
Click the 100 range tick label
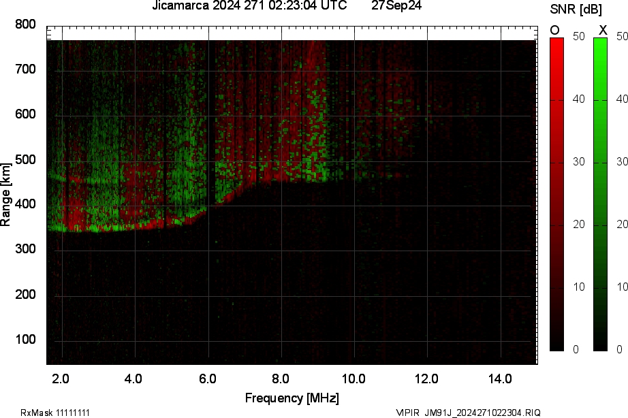pyautogui.click(x=25, y=340)
